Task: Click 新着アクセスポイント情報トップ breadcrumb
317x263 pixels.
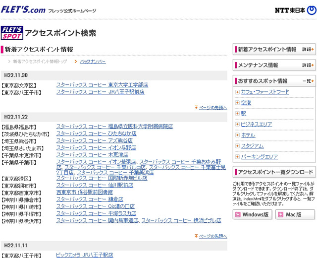Action: [40, 62]
